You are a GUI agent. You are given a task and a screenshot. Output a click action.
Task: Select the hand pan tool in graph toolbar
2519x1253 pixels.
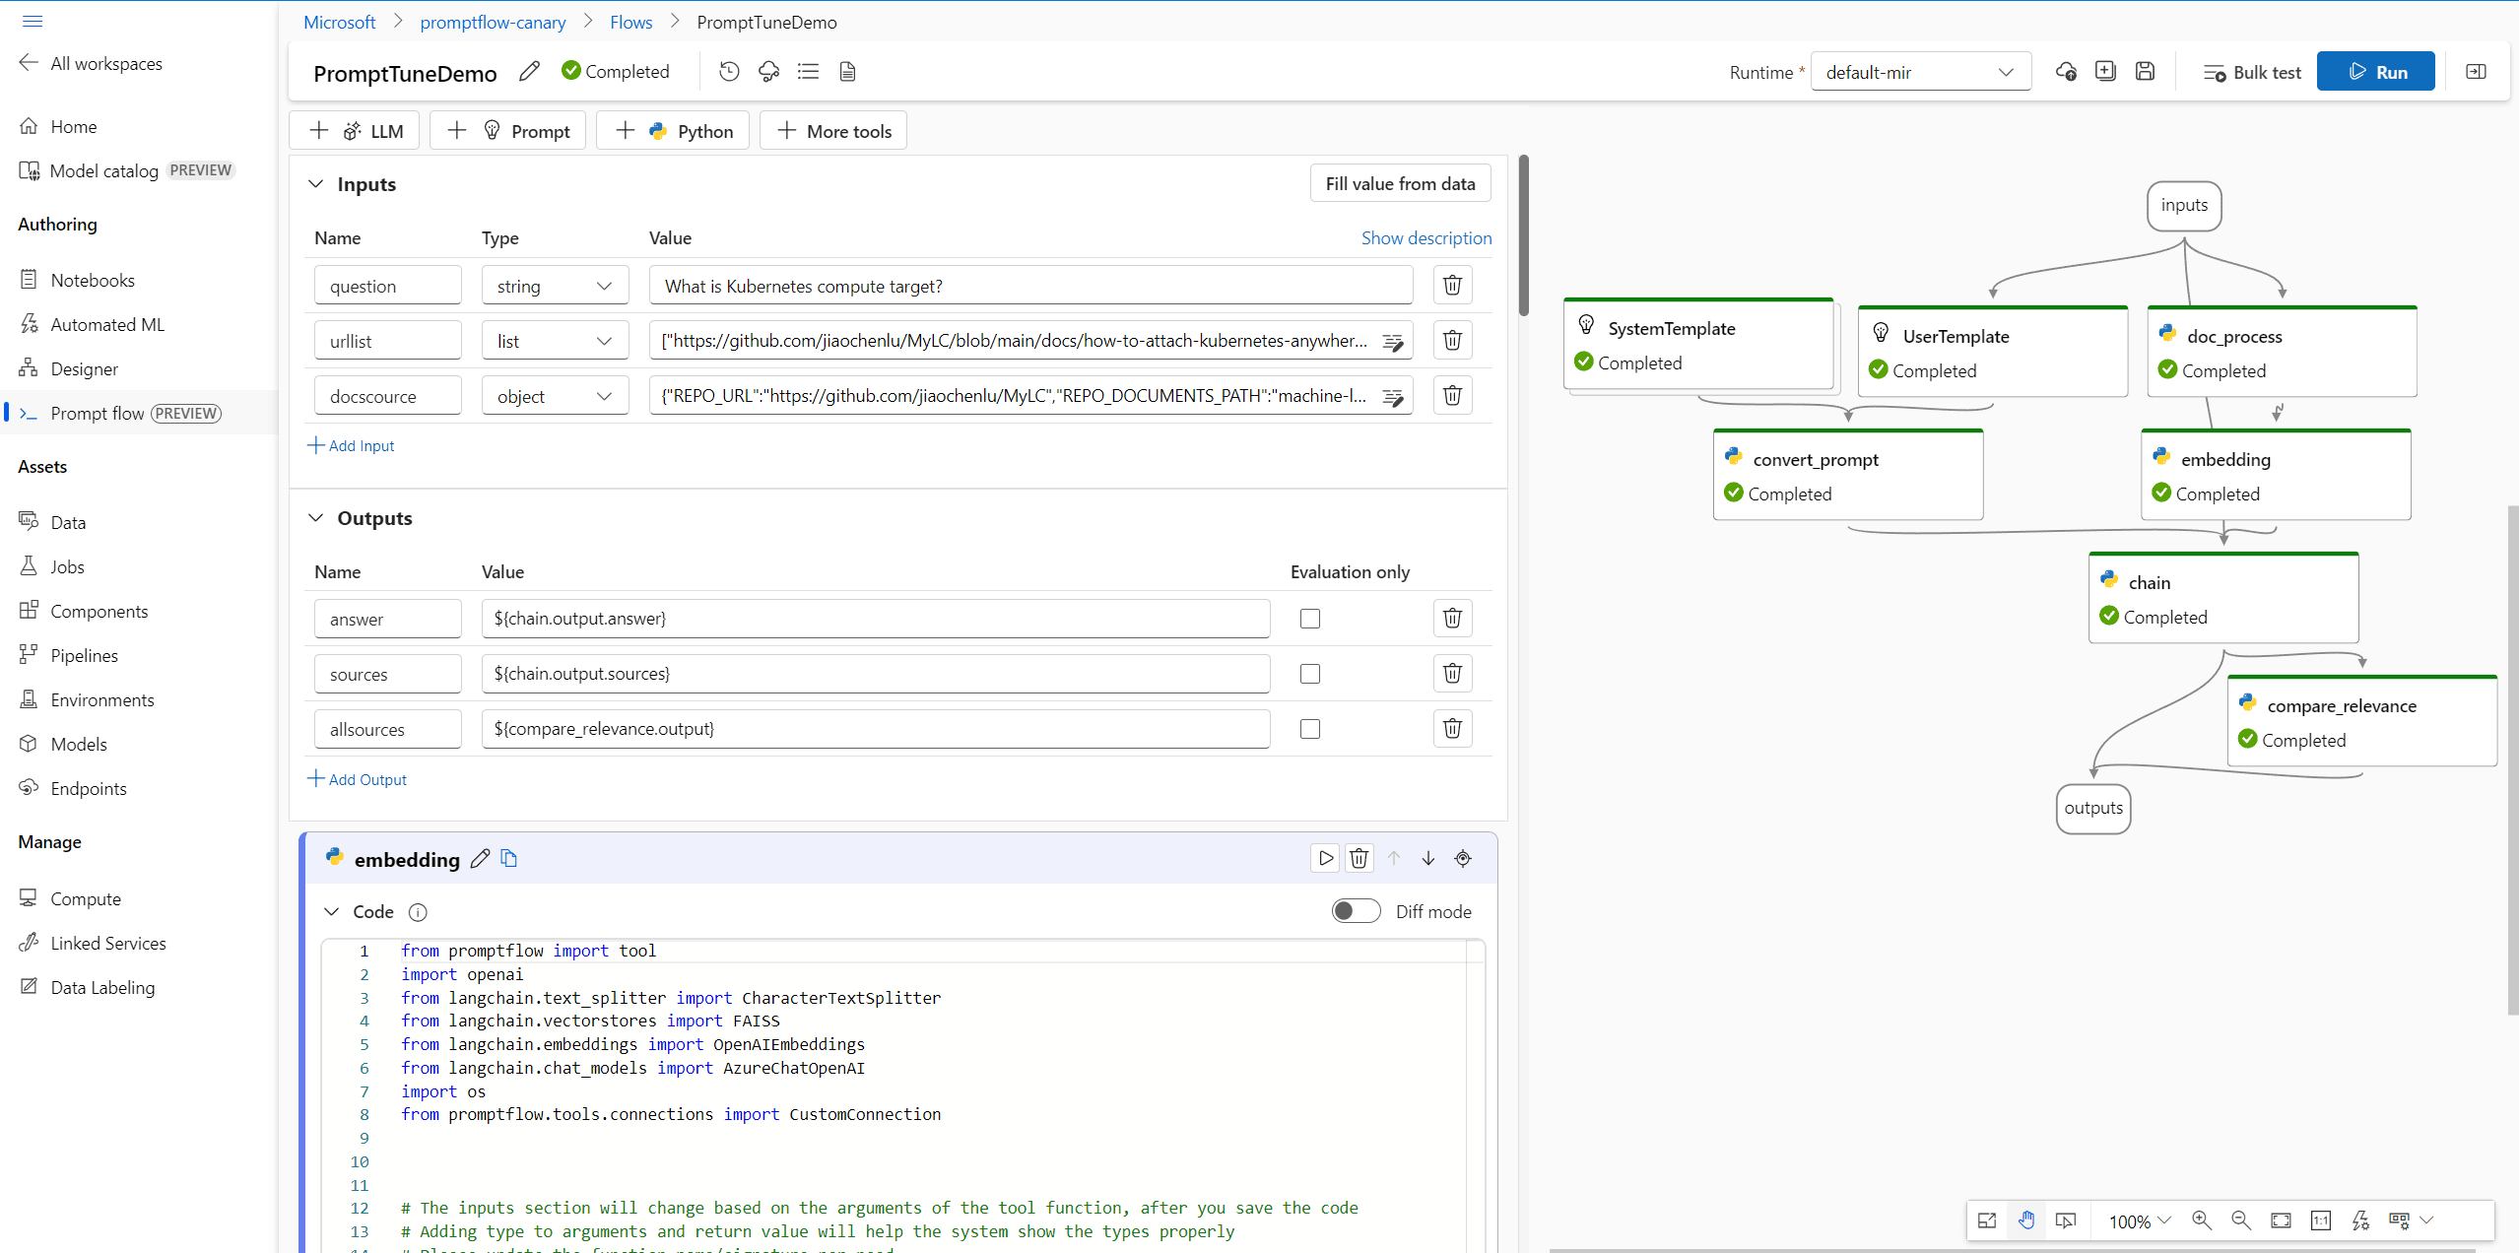[x=2026, y=1220]
